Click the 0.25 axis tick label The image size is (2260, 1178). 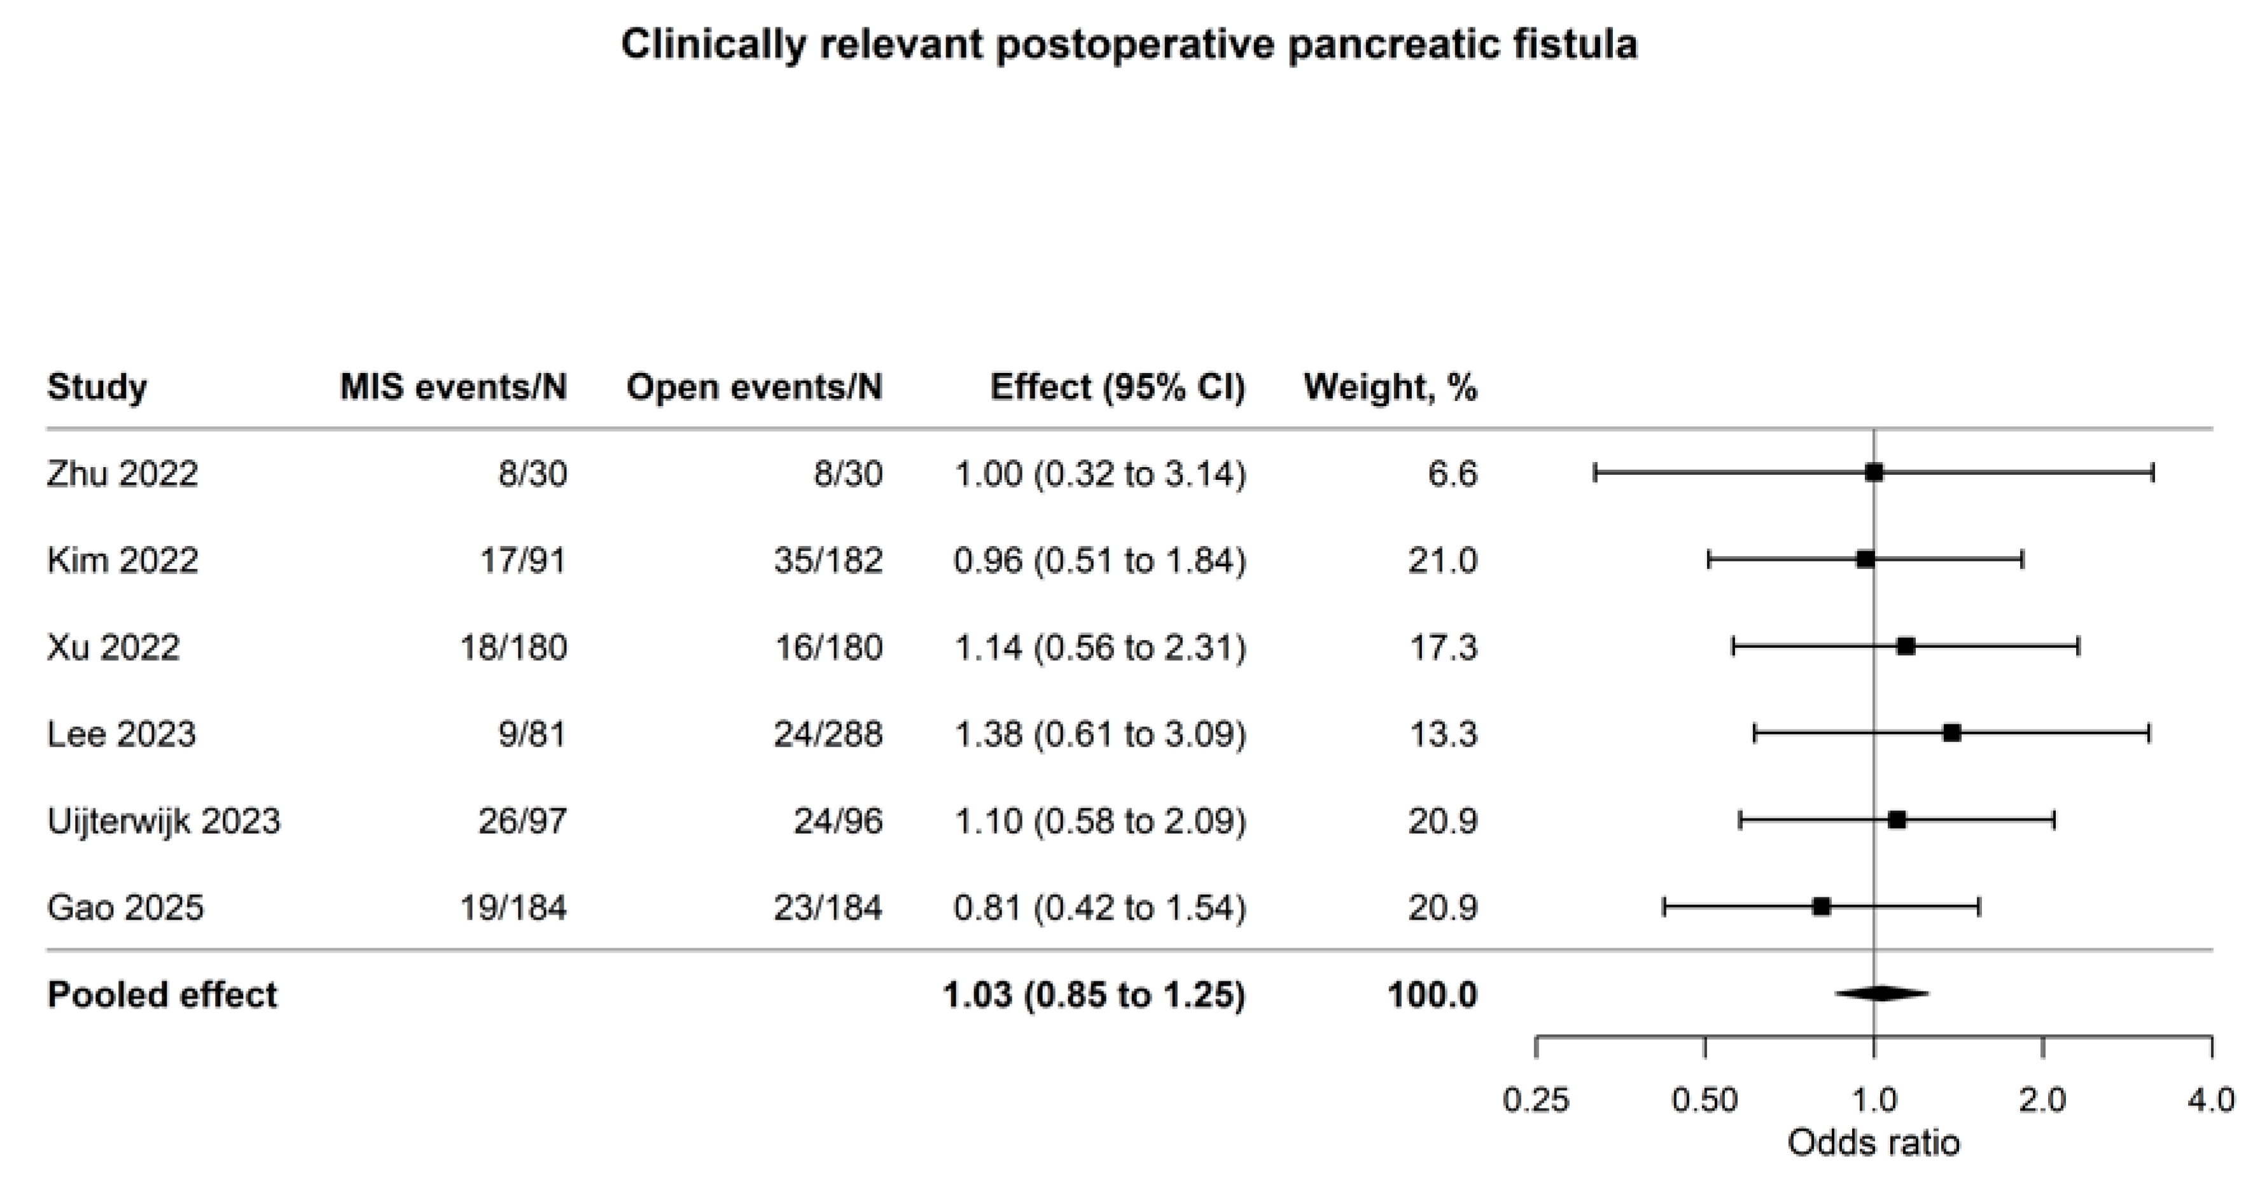coord(1535,1101)
